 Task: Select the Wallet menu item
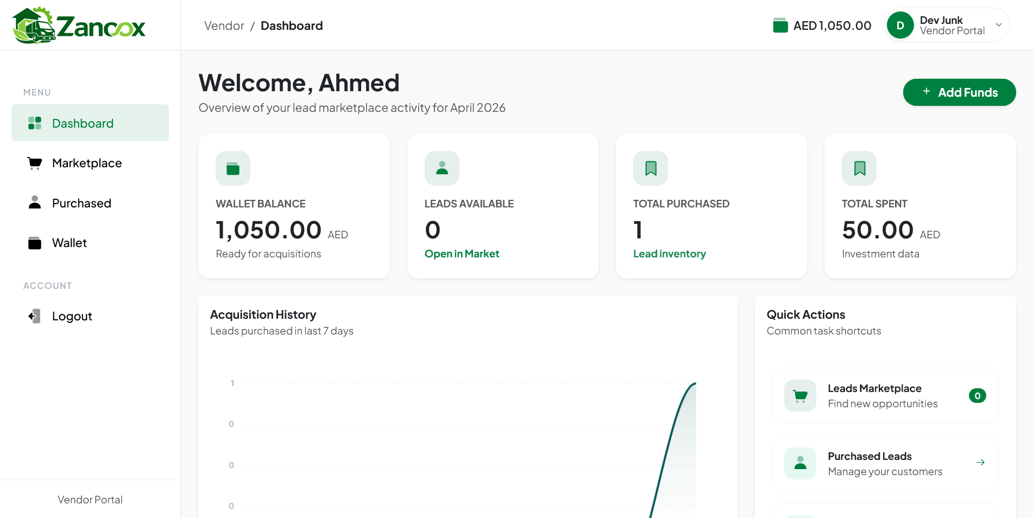pos(90,243)
